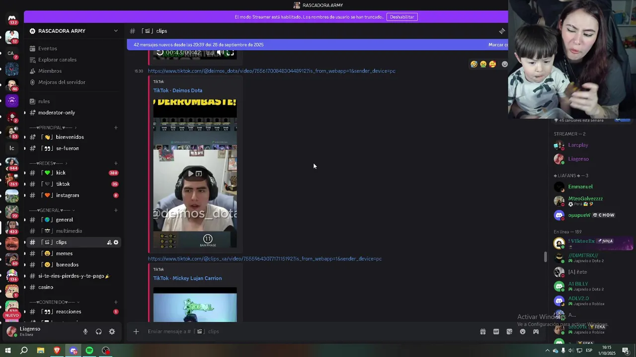636x357 pixels.
Task: Open add reaction picker on message
Action: click(504, 64)
